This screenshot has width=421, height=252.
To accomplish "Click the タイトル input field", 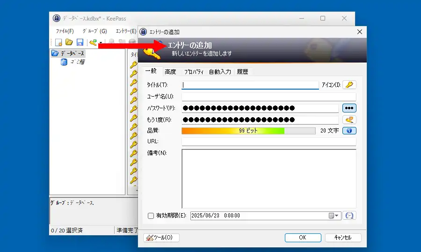I will [250, 85].
